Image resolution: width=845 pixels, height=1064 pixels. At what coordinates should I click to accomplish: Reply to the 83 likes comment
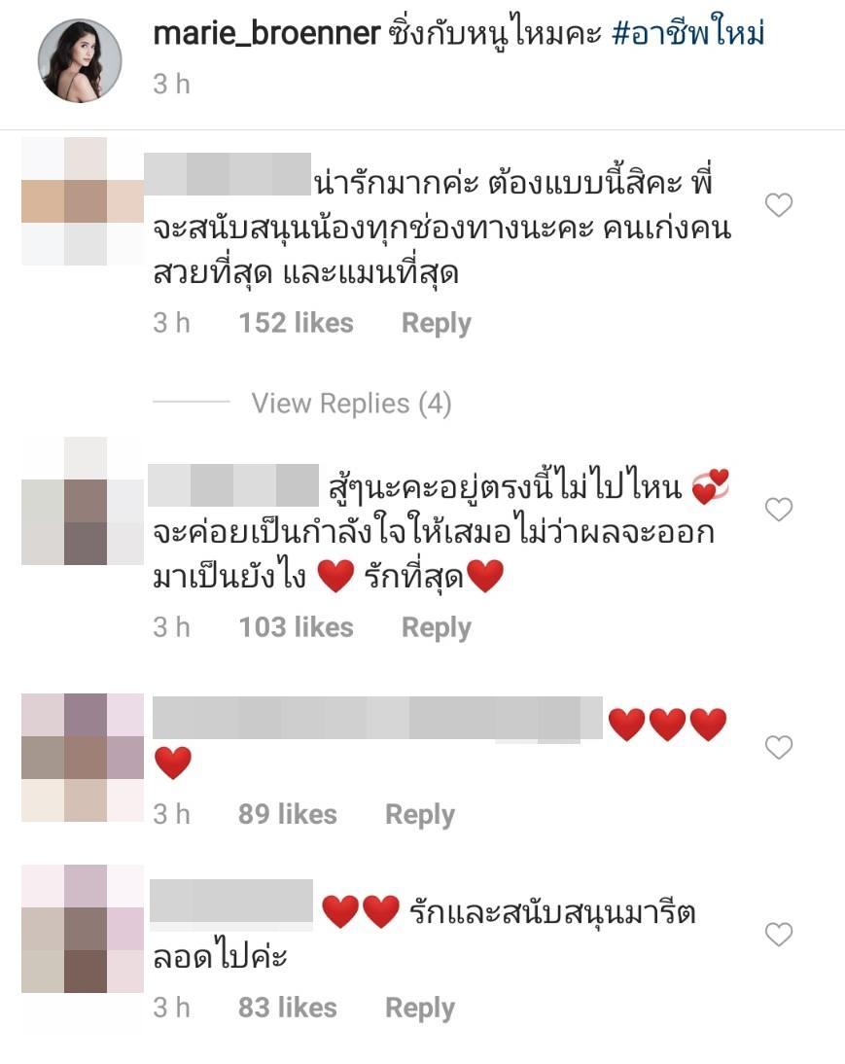click(x=420, y=1009)
